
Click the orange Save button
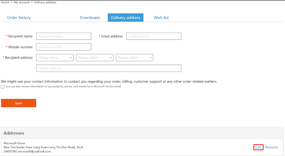tap(19, 103)
